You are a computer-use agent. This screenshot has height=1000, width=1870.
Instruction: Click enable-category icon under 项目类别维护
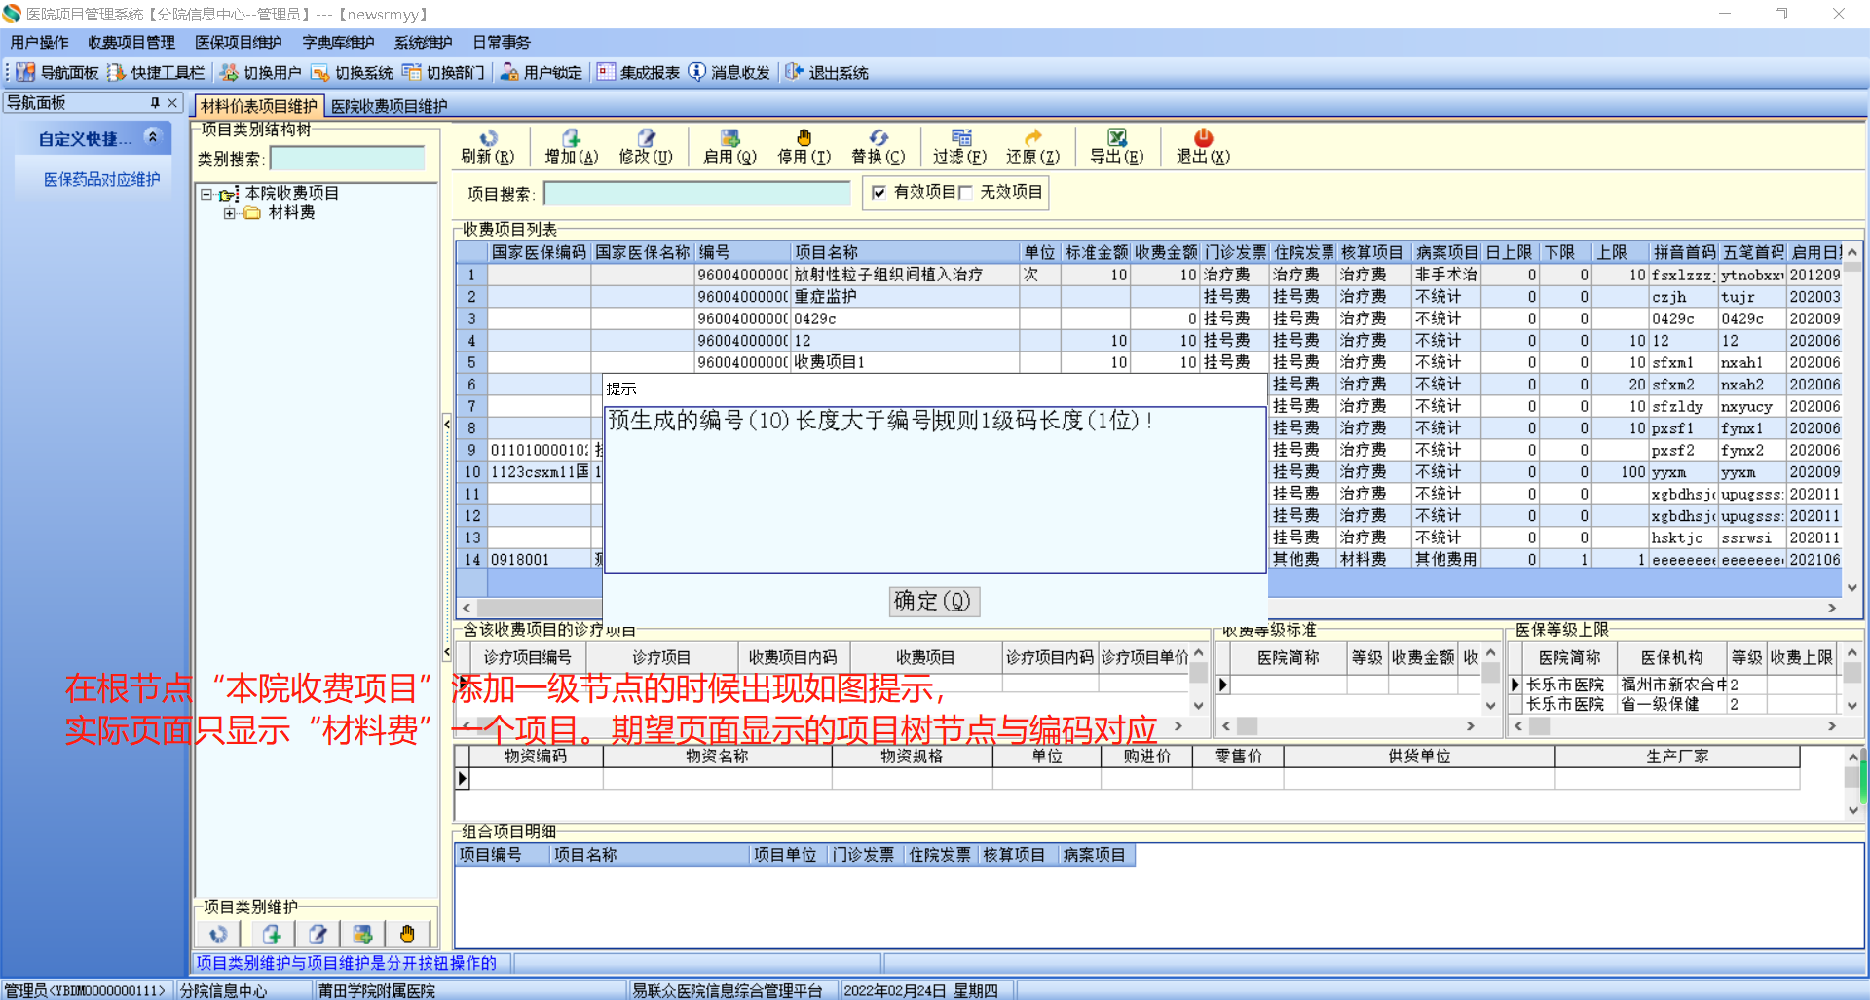tap(362, 934)
